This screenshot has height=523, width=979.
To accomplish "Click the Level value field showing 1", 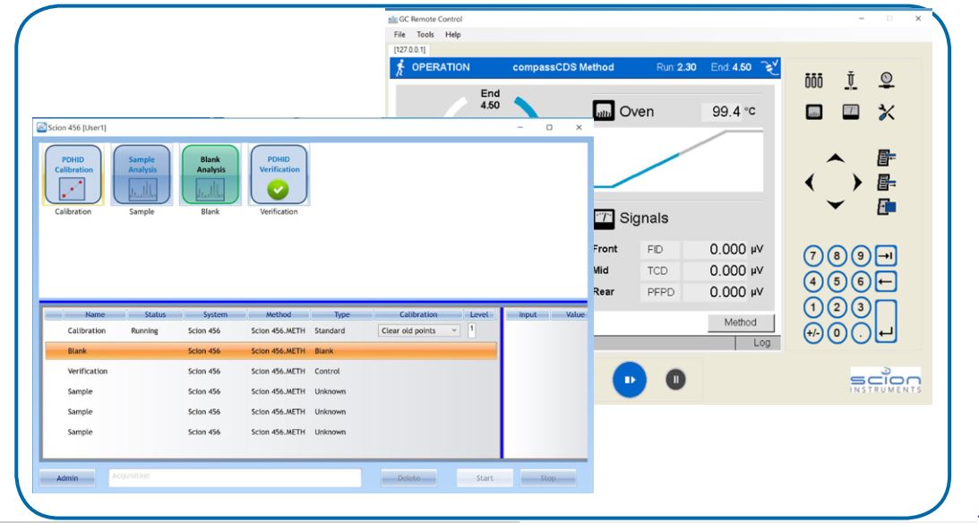I will click(472, 330).
